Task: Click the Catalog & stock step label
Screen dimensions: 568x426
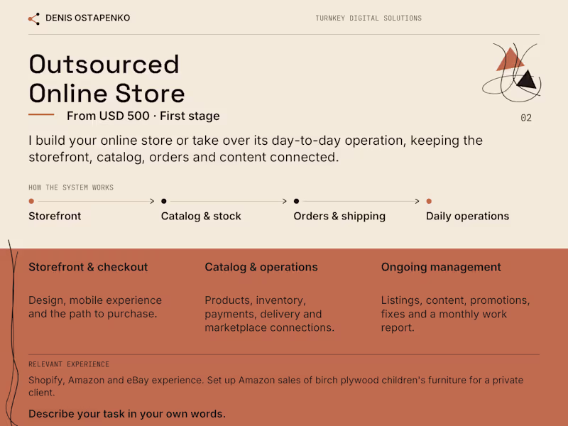Action: pos(201,216)
